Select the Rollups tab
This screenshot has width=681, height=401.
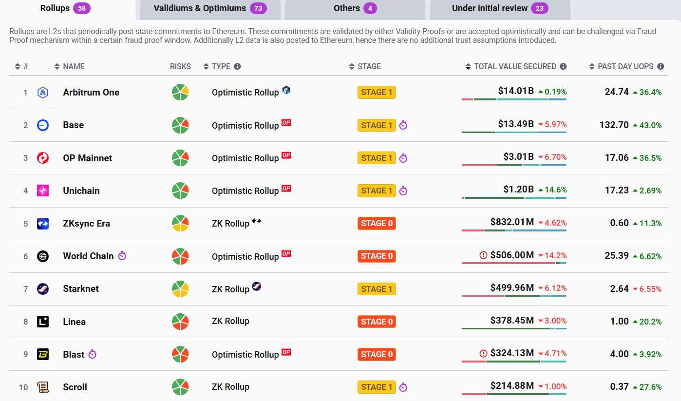pos(66,9)
